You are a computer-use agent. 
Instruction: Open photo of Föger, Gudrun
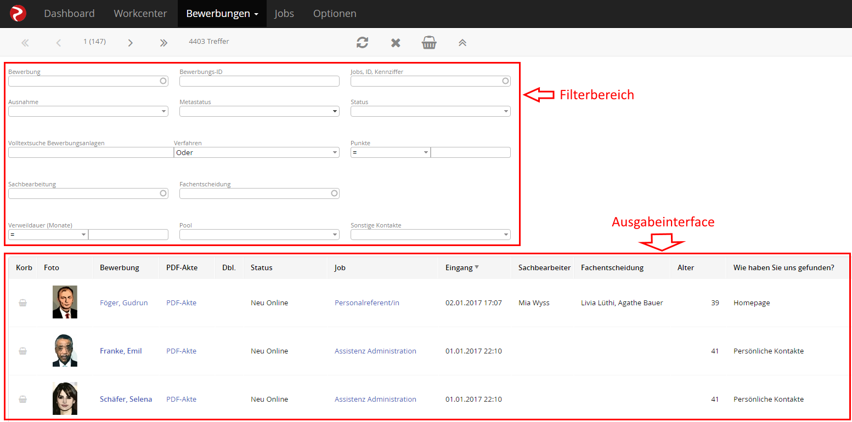click(x=65, y=302)
